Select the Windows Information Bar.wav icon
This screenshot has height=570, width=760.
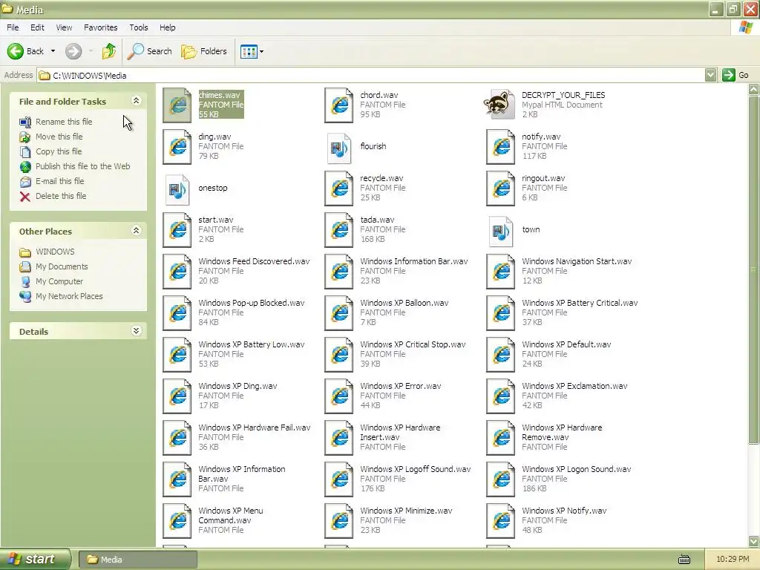[x=338, y=272]
